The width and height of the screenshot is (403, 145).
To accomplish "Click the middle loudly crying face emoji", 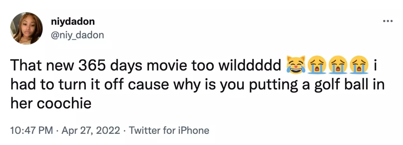I will coord(338,65).
